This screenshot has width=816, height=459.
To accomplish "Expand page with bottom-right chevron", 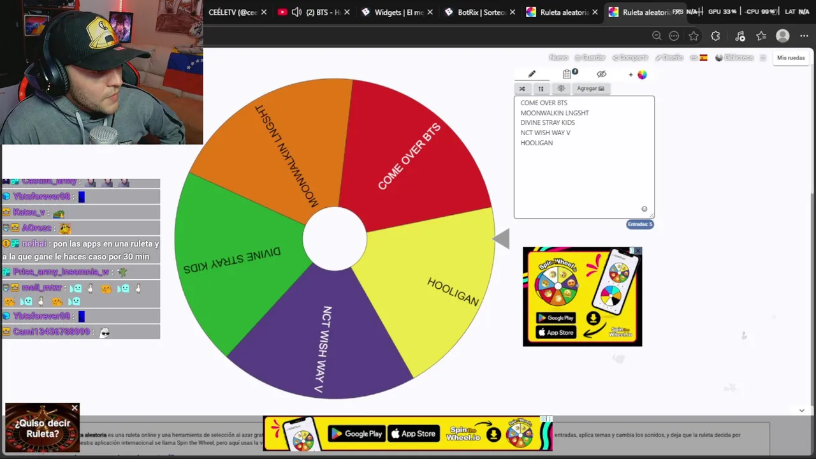I will click(801, 411).
